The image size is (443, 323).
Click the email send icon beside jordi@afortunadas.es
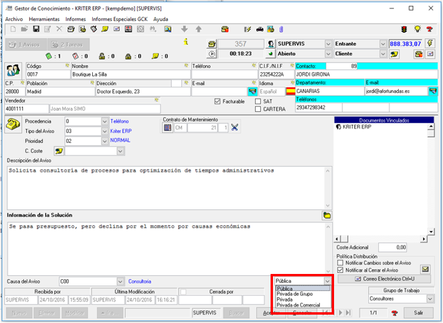[x=433, y=91]
